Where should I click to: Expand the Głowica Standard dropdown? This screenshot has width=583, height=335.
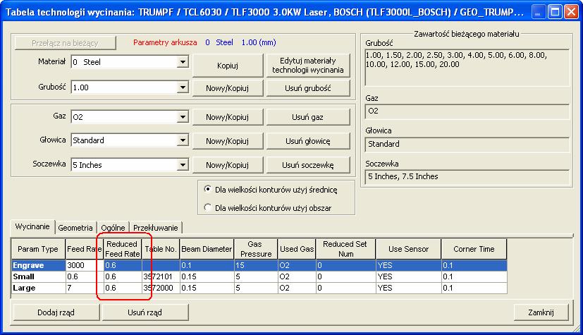click(x=183, y=140)
